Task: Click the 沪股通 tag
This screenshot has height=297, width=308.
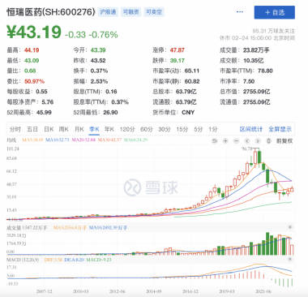Action: 108,12
